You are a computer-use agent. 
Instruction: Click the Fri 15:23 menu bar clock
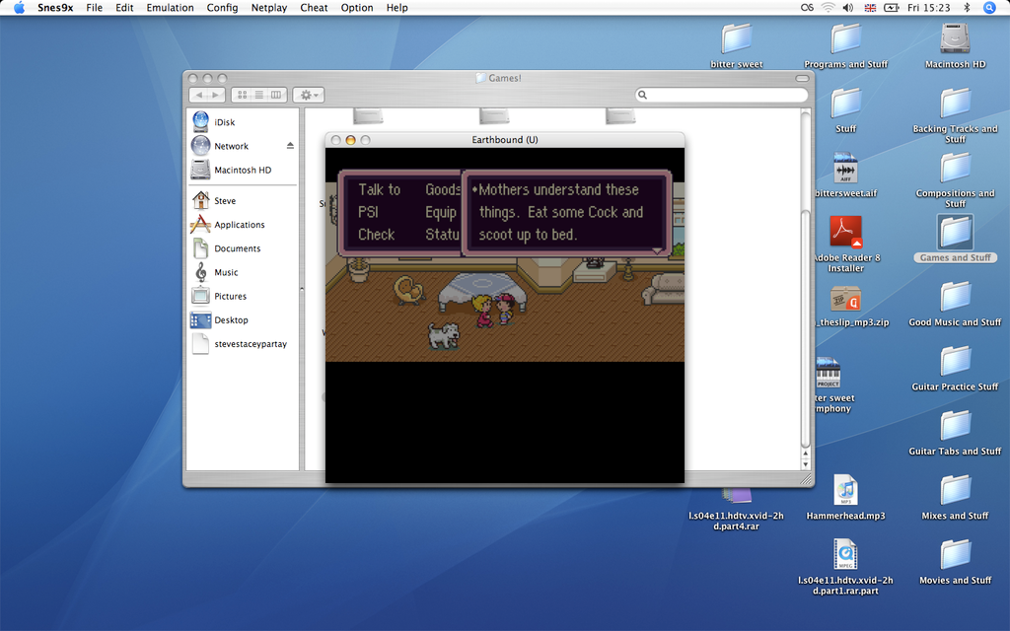tap(929, 8)
